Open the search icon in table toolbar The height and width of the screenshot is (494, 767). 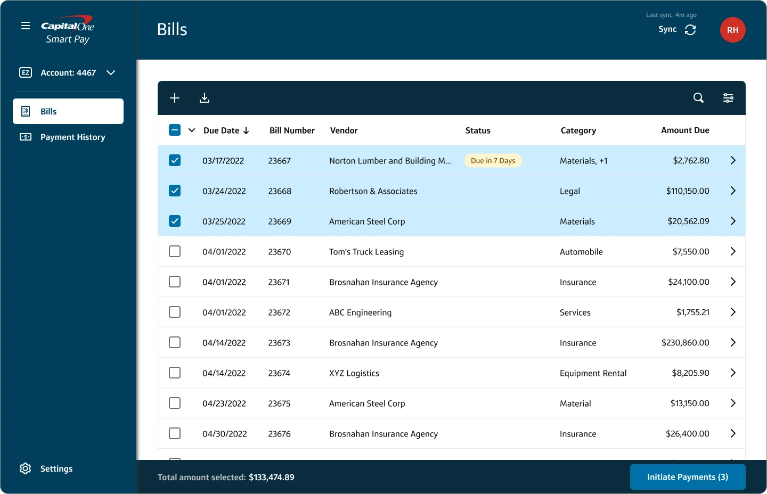pos(698,98)
